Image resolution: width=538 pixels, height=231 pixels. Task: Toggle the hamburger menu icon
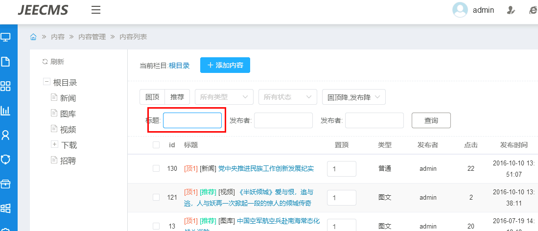pyautogui.click(x=96, y=10)
